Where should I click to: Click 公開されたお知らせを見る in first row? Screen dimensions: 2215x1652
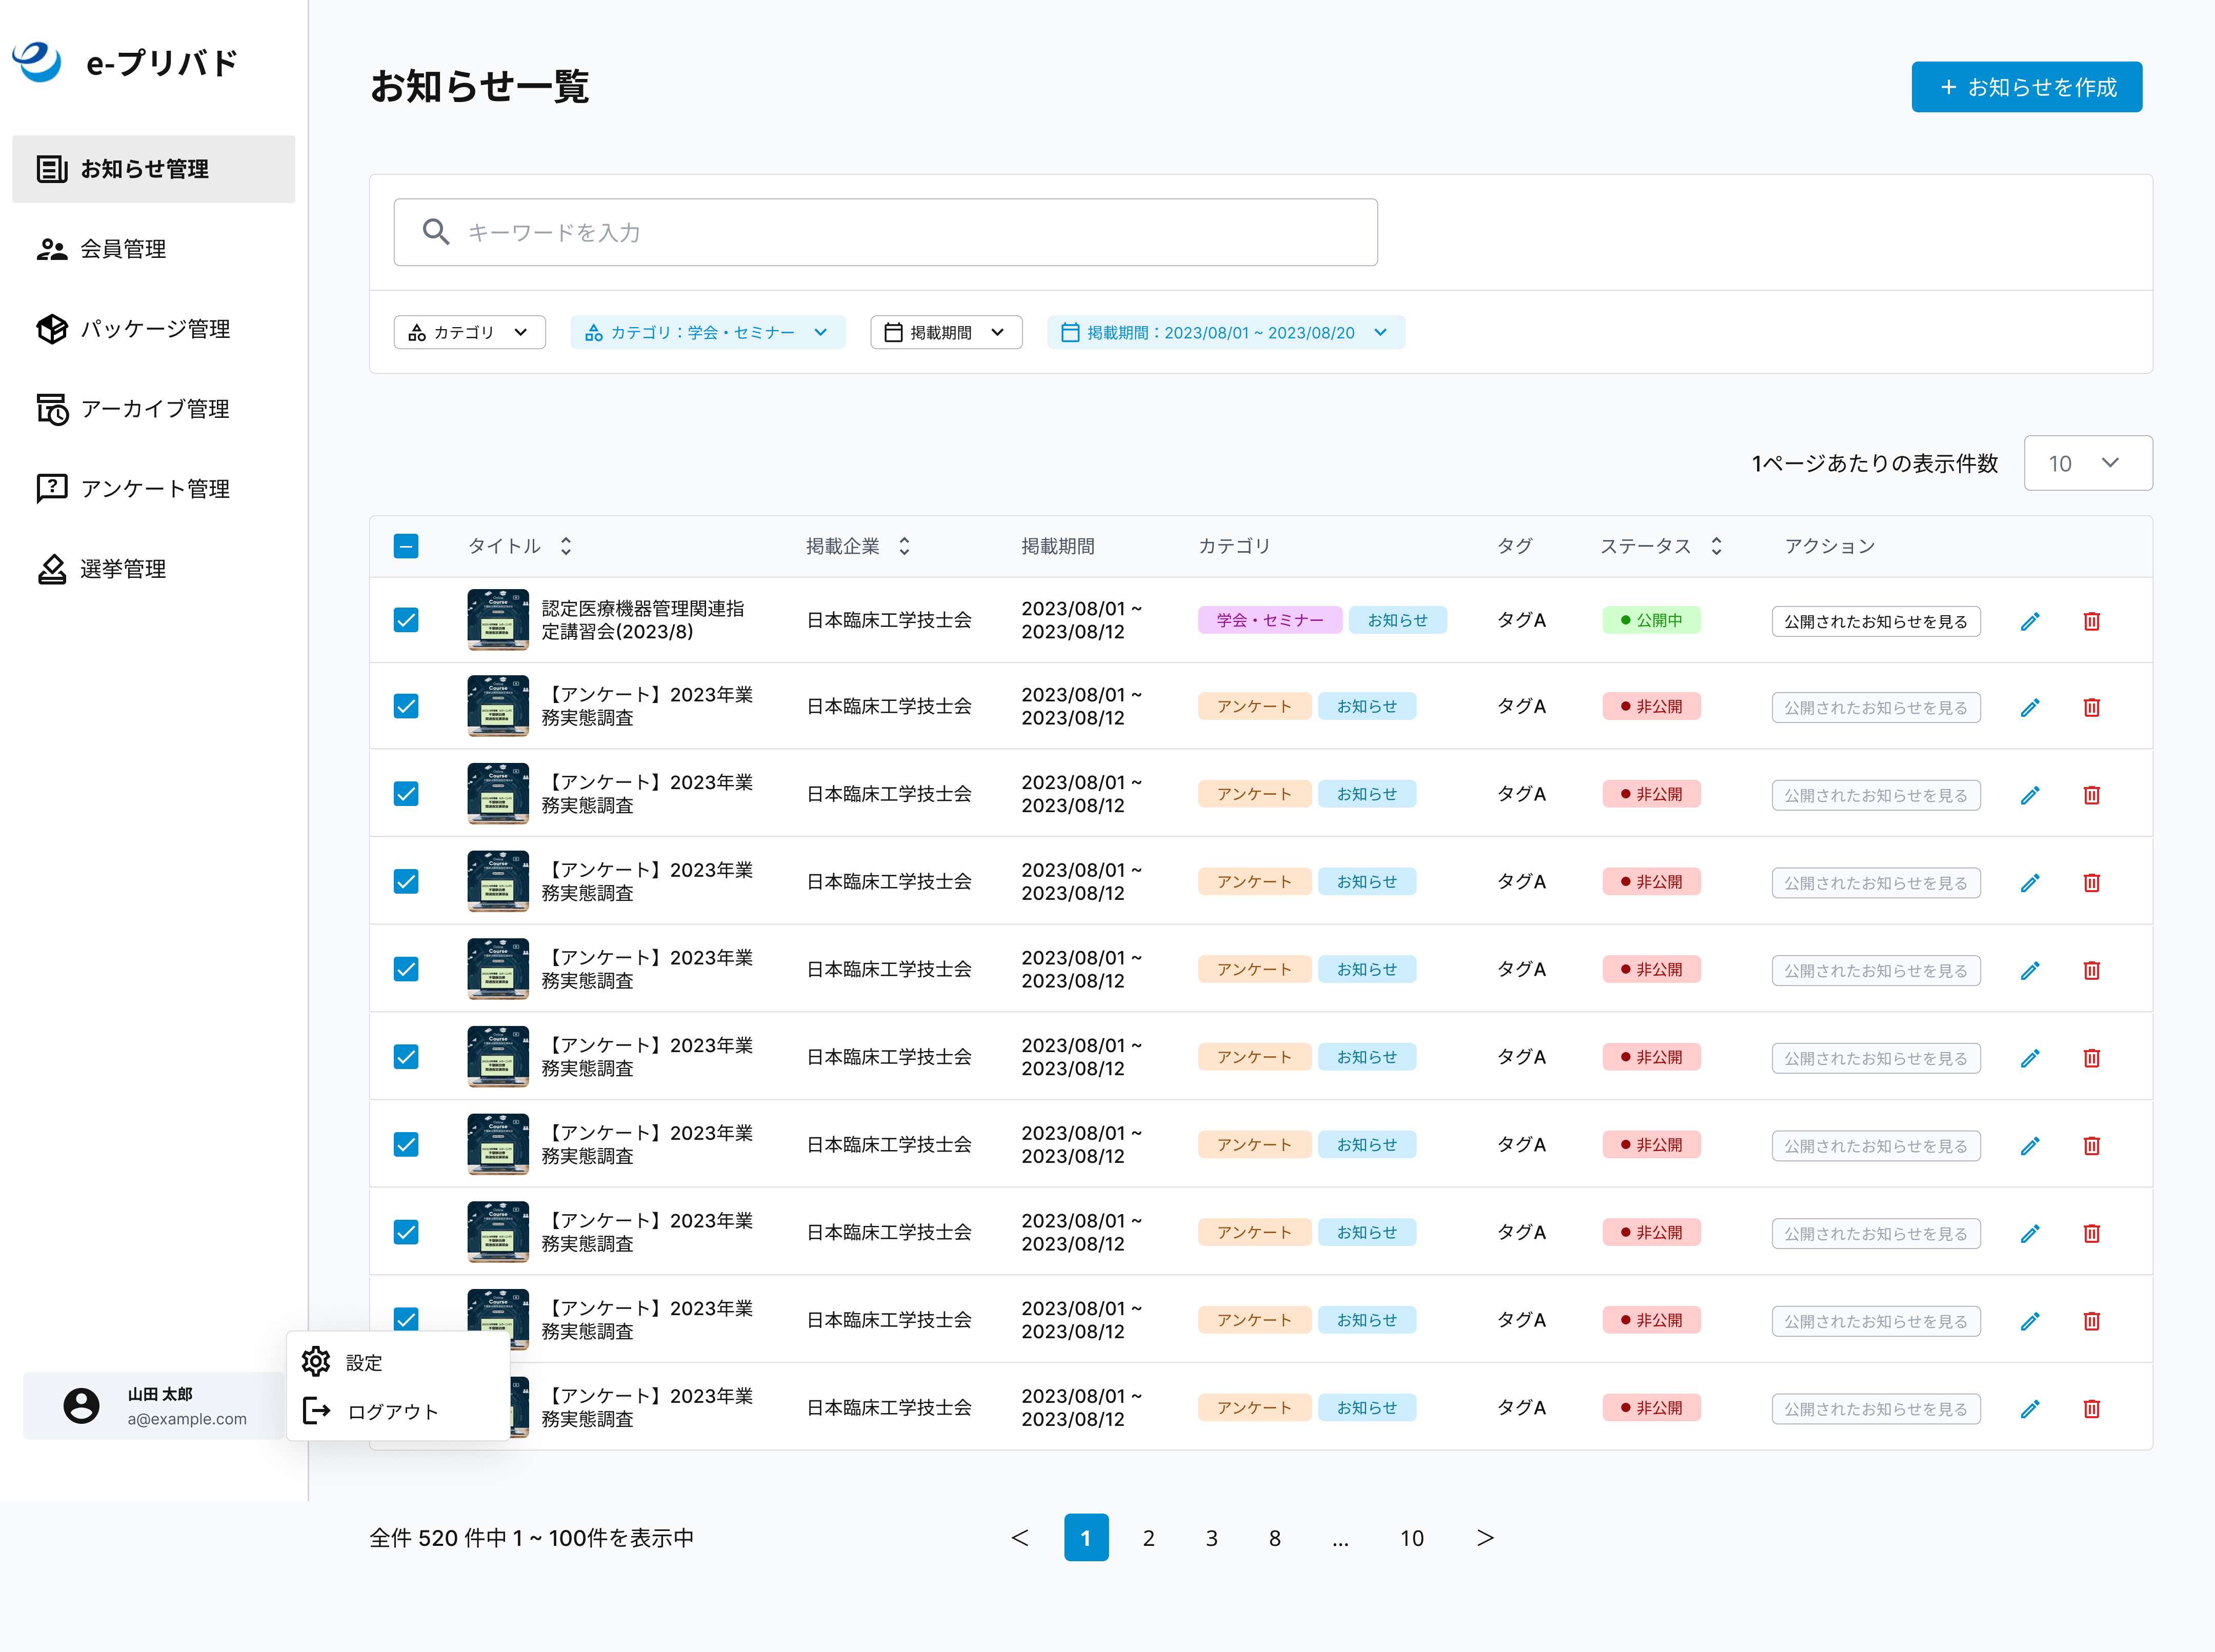[1875, 621]
